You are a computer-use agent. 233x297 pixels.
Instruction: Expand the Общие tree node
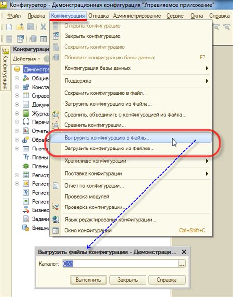[17, 78]
